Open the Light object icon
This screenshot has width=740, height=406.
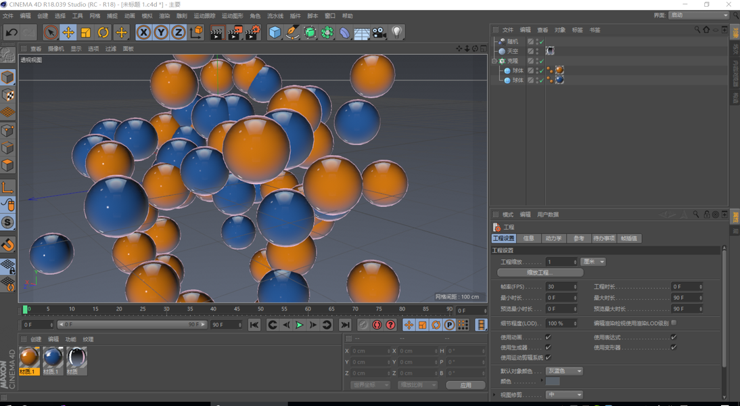(397, 32)
